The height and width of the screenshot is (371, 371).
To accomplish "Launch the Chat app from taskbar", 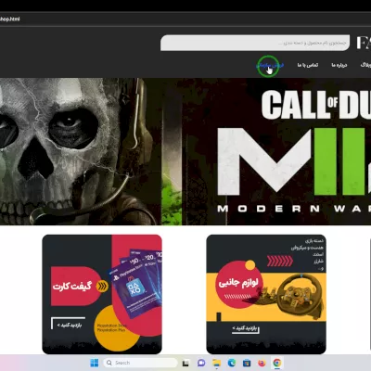I will tap(201, 363).
